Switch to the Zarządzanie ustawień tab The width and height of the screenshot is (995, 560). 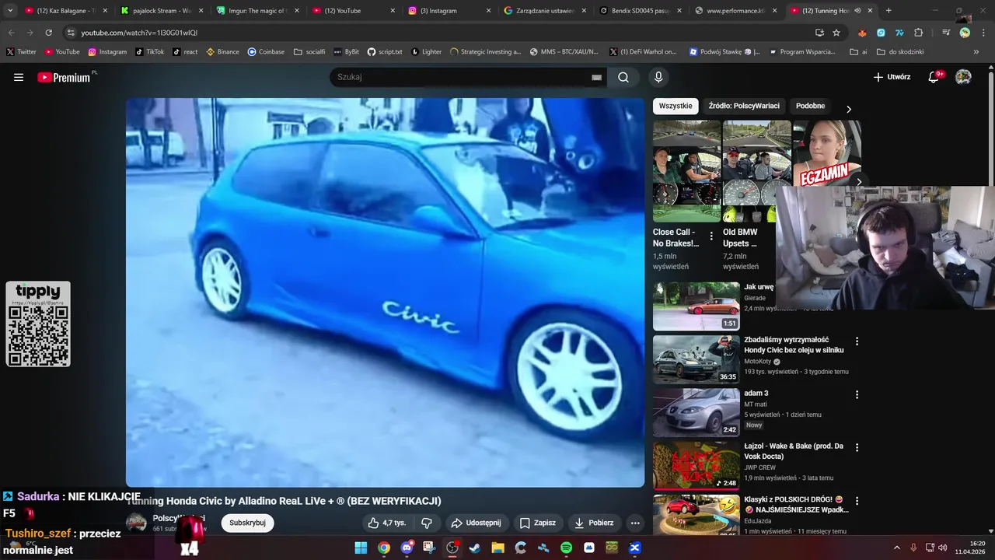pyautogui.click(x=545, y=11)
